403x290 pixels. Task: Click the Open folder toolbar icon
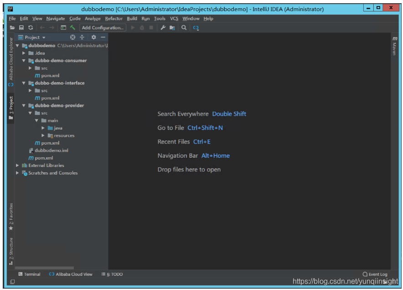[x=12, y=28]
